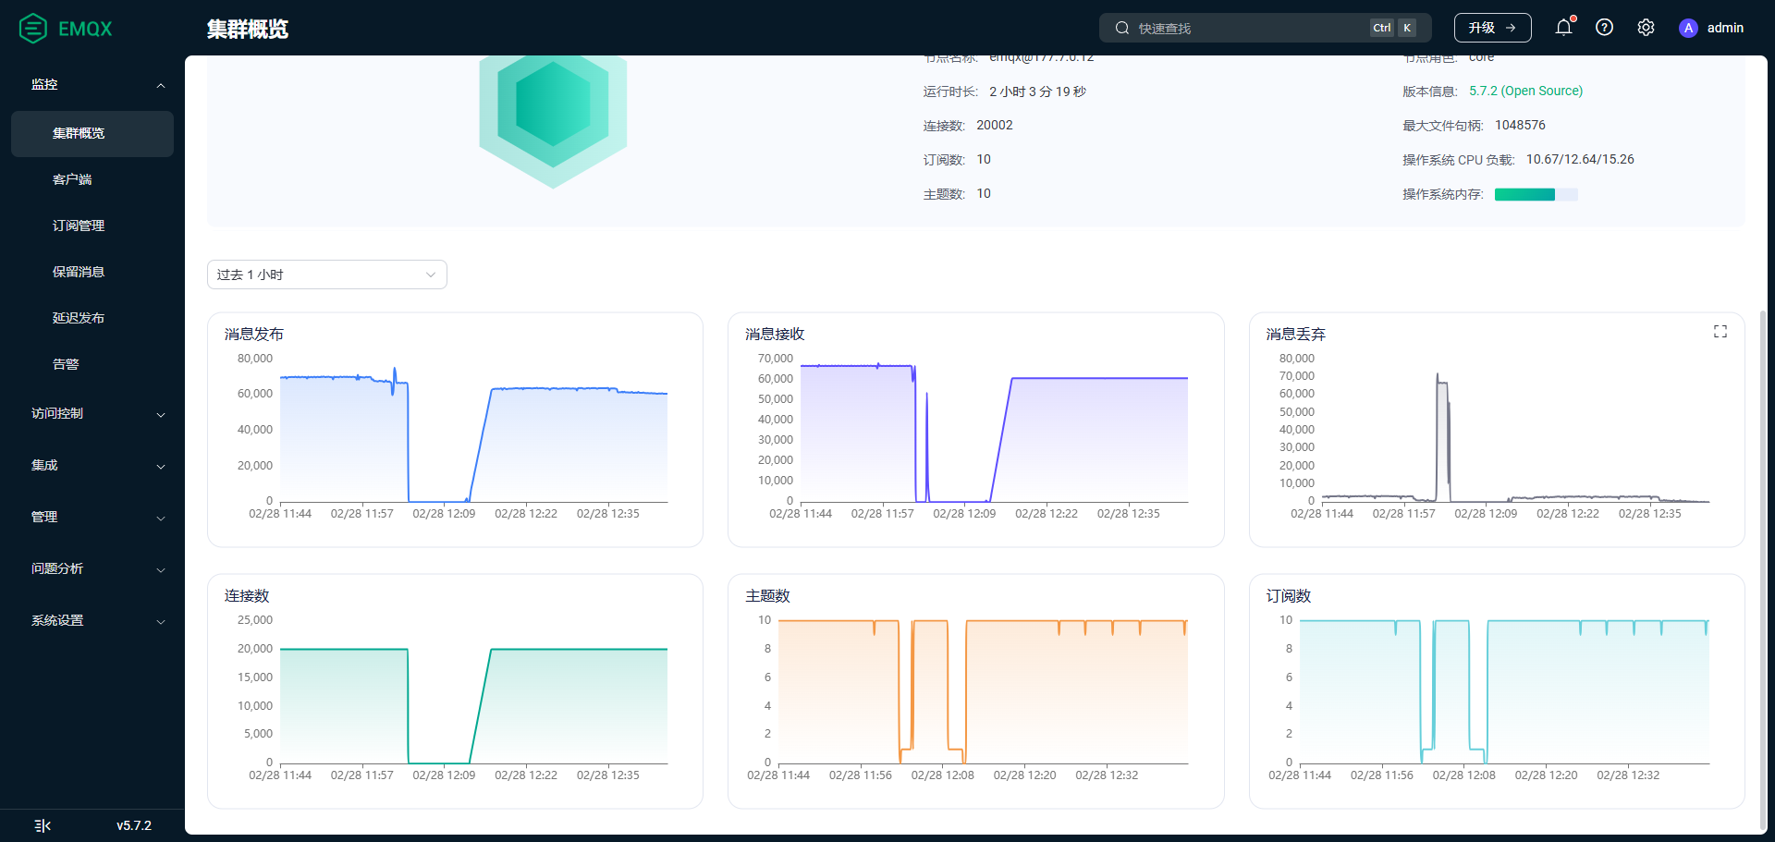Image resolution: width=1775 pixels, height=842 pixels.
Task: Click the 连接数 chart area
Action: point(473,693)
